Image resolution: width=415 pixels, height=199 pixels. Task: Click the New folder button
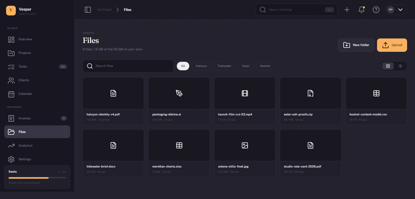pos(356,45)
